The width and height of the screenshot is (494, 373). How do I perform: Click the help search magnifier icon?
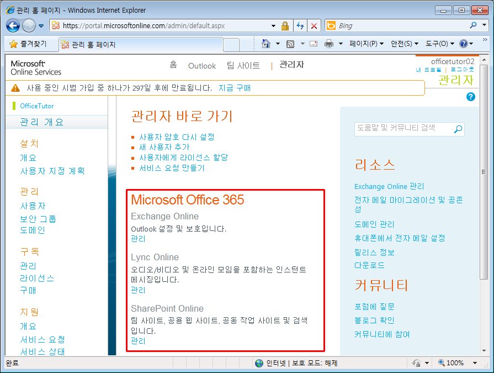coord(458,129)
